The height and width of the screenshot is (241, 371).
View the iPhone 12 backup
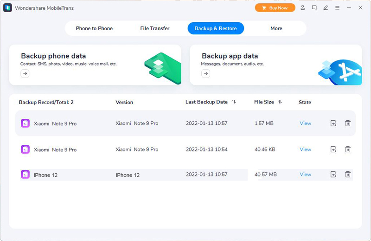(305, 175)
